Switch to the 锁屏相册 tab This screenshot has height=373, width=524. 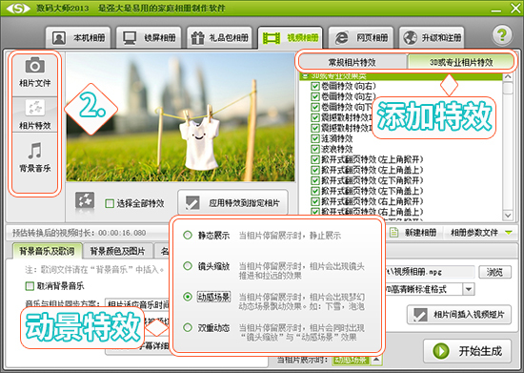(149, 37)
